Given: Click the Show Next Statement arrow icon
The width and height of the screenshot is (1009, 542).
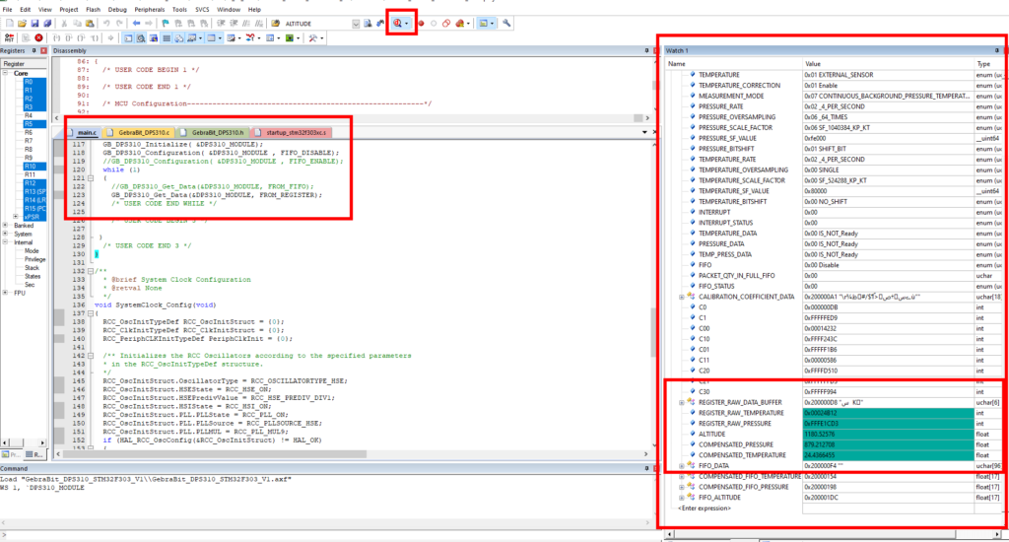Looking at the screenshot, I should click(x=110, y=38).
